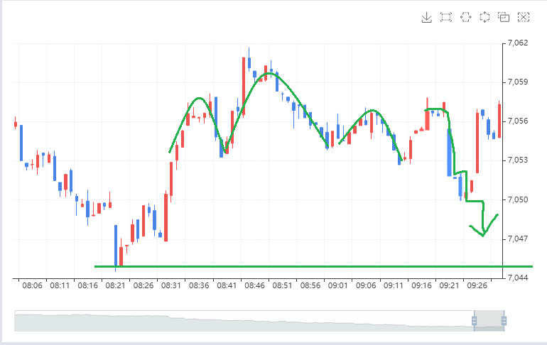This screenshot has height=345, width=547.
Task: Click the right handle of the zoom slider
Action: (504, 321)
